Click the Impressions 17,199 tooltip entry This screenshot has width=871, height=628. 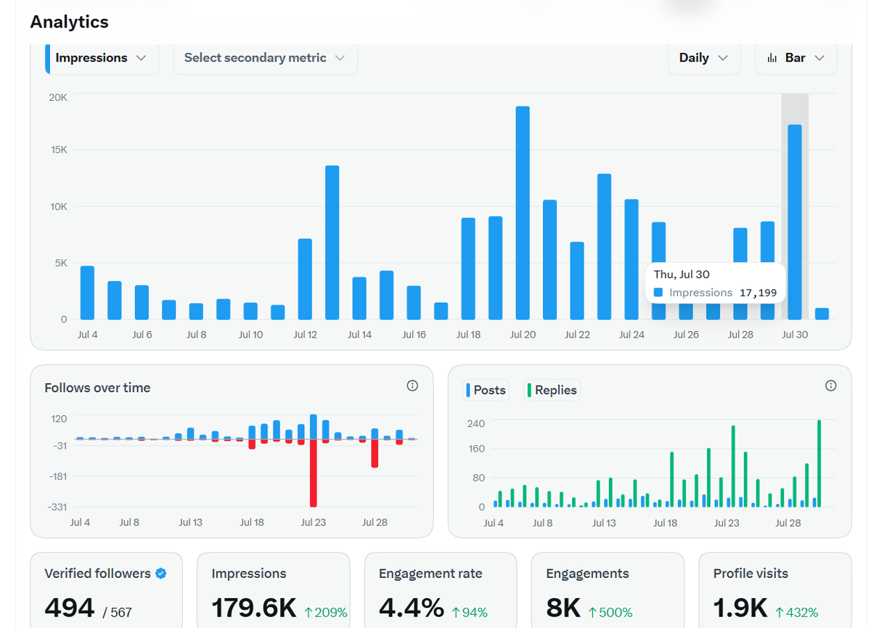(714, 293)
